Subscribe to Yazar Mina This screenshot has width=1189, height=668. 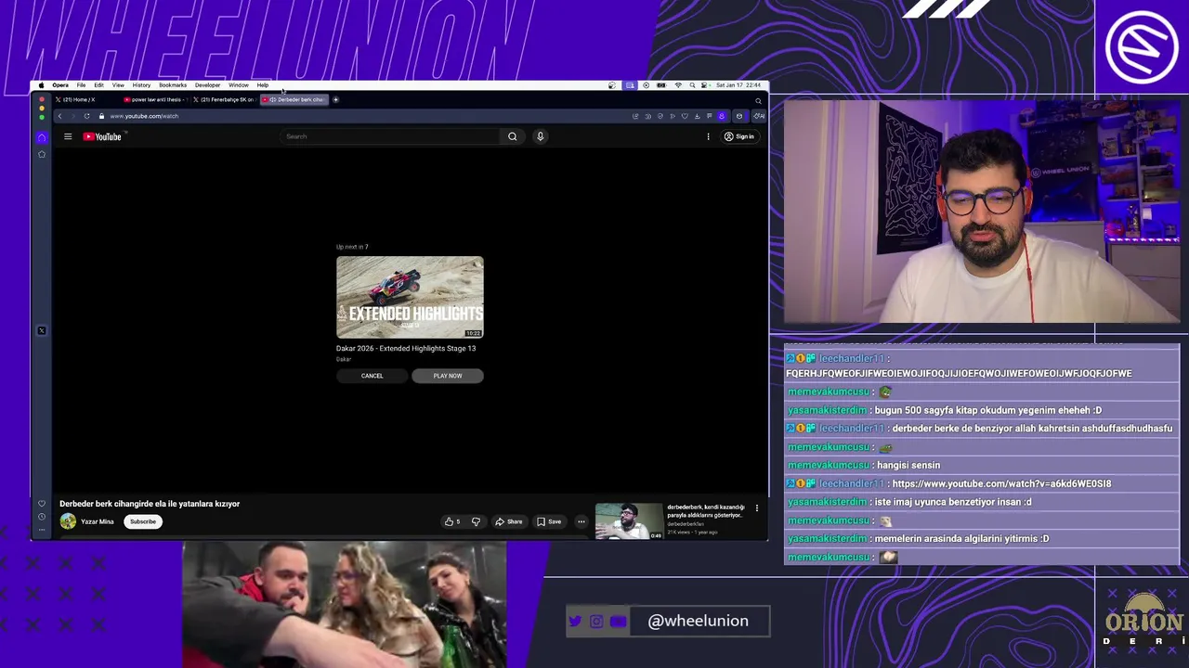tap(143, 521)
